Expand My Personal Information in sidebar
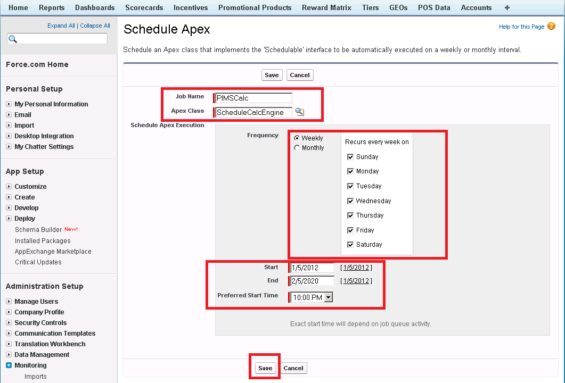This screenshot has width=565, height=383. (9, 104)
